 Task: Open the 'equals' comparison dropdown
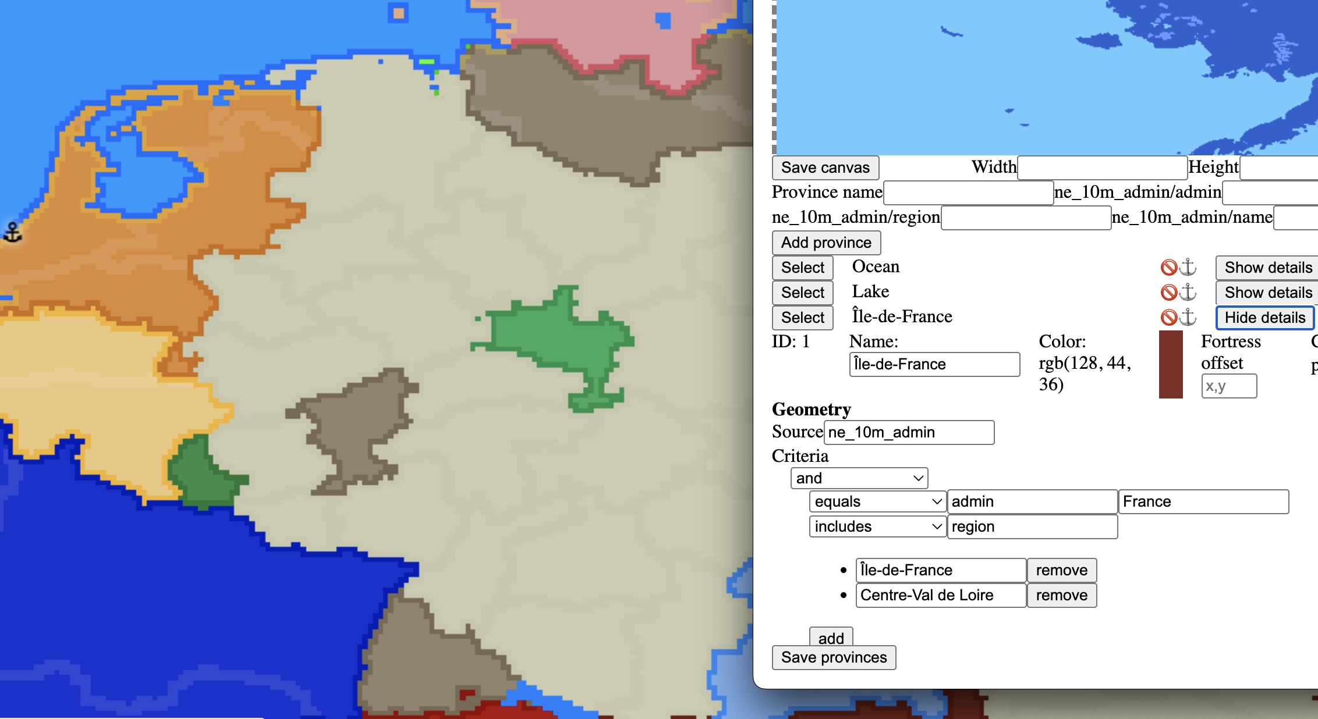[x=878, y=501]
